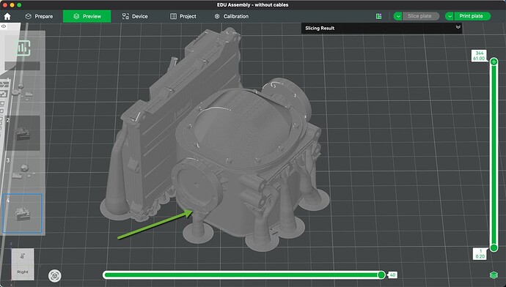
Task: Open the Slice plate dropdown arrow
Action: click(x=397, y=16)
